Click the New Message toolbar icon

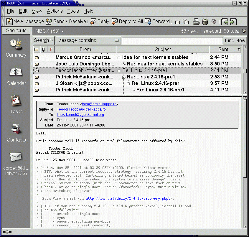click(10, 21)
